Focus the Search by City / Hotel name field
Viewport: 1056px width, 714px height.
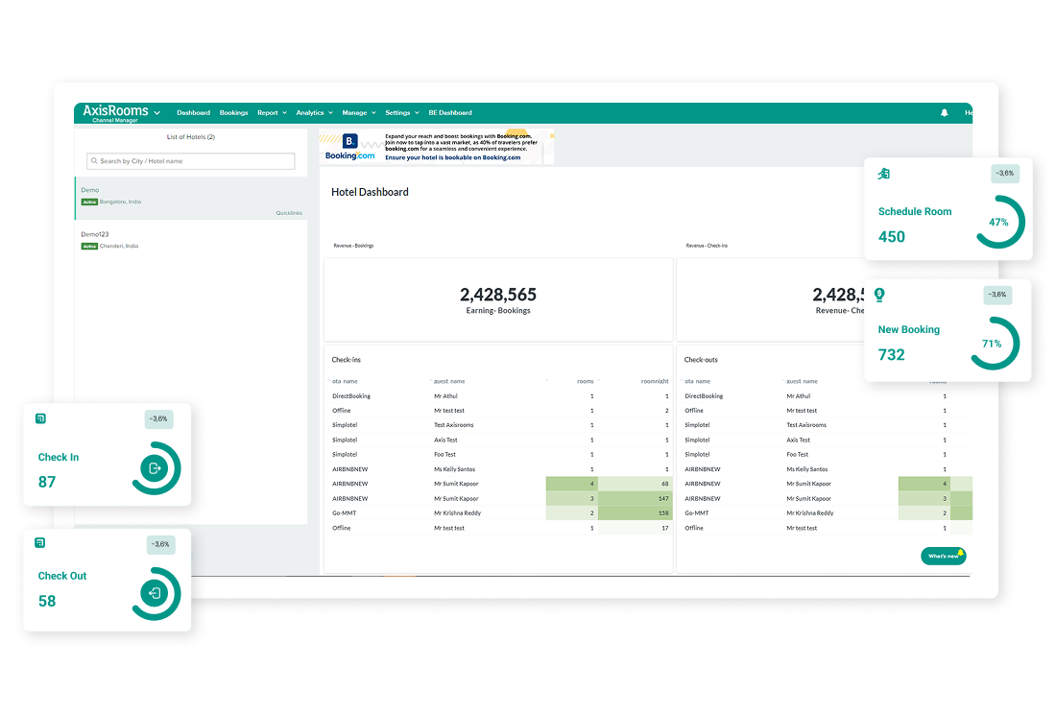tap(191, 161)
